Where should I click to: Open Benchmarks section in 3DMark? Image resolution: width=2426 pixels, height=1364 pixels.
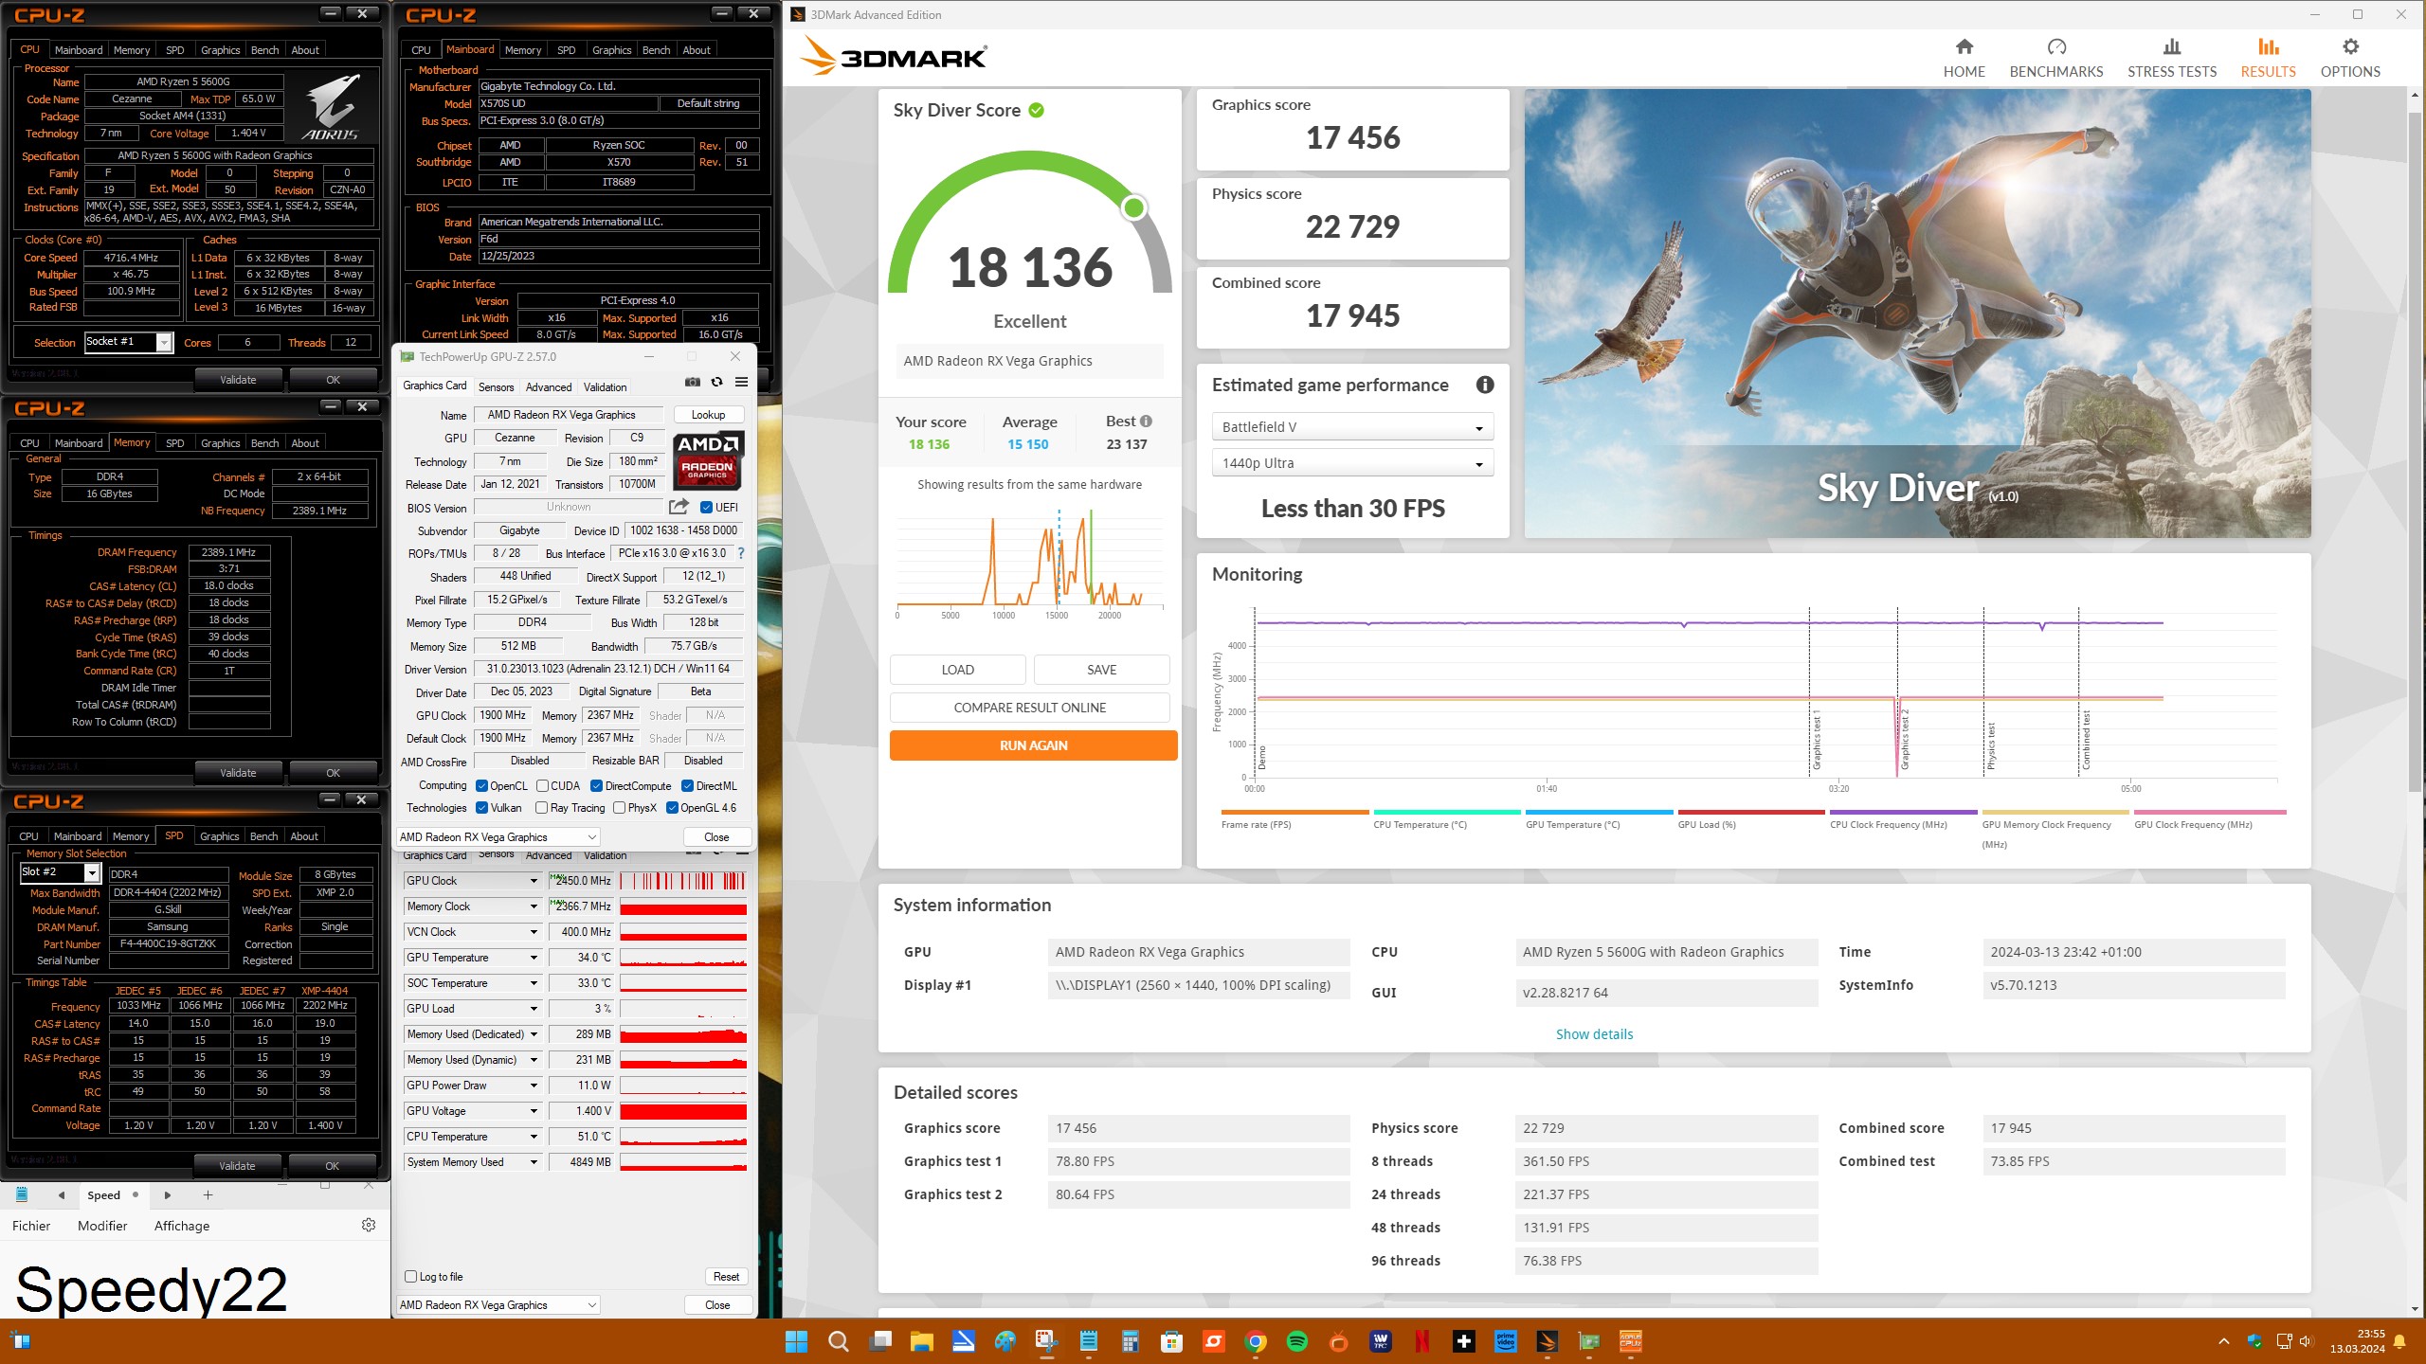pyautogui.click(x=2055, y=58)
